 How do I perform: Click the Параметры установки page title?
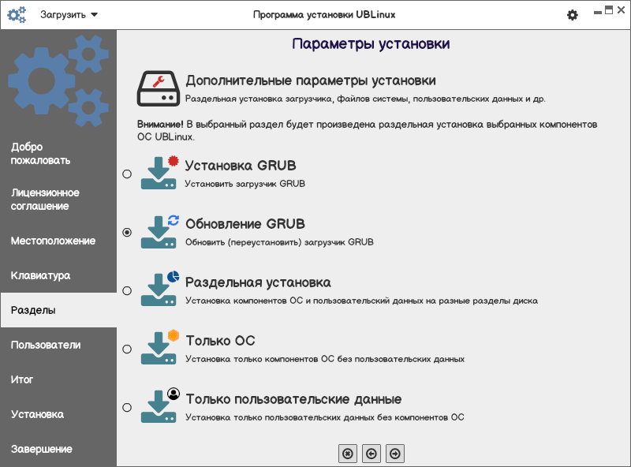371,44
